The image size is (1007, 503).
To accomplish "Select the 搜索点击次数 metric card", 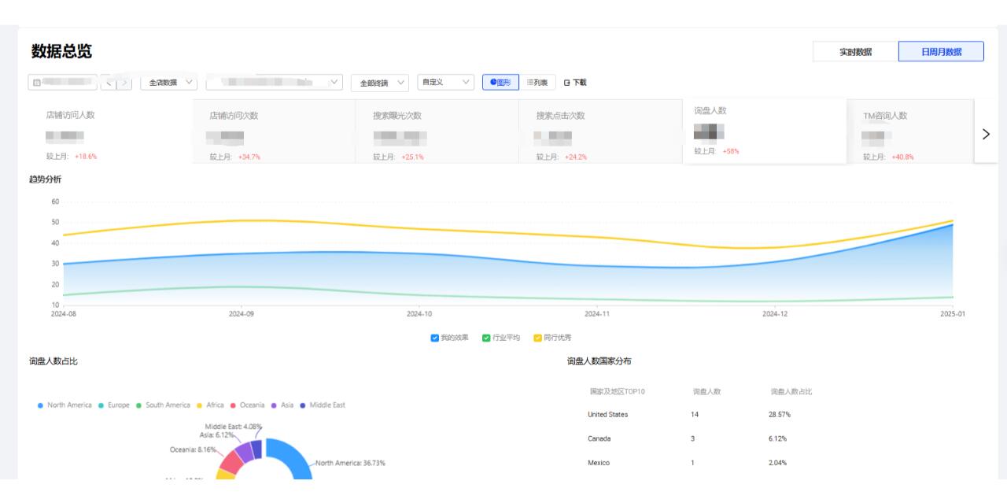I will click(600, 131).
